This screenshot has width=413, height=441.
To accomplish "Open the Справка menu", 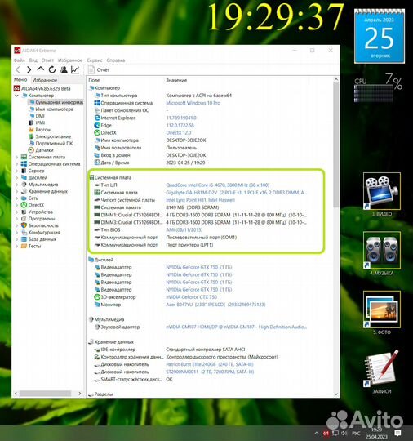I will pos(116,60).
